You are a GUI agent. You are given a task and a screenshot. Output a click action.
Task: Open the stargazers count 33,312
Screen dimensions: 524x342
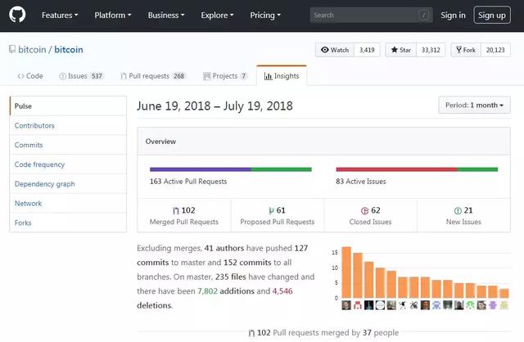click(x=431, y=50)
